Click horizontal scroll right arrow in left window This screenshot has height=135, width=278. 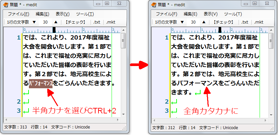(118, 120)
